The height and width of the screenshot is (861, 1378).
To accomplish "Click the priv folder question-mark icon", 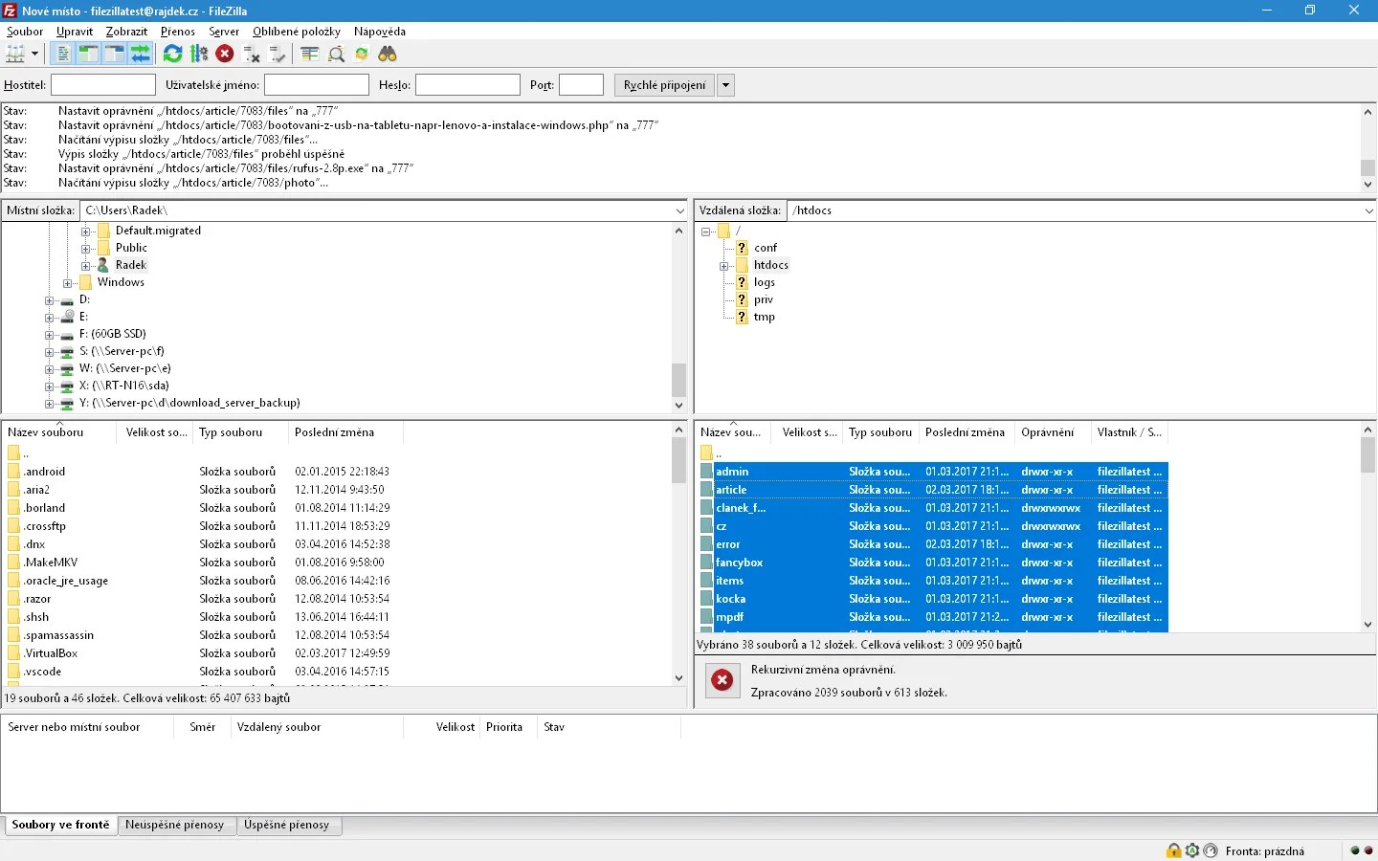I will pyautogui.click(x=742, y=299).
